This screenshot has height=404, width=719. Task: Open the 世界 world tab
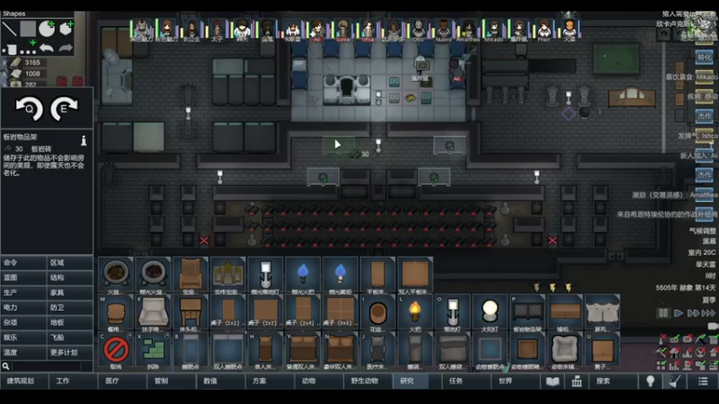[x=515, y=381]
